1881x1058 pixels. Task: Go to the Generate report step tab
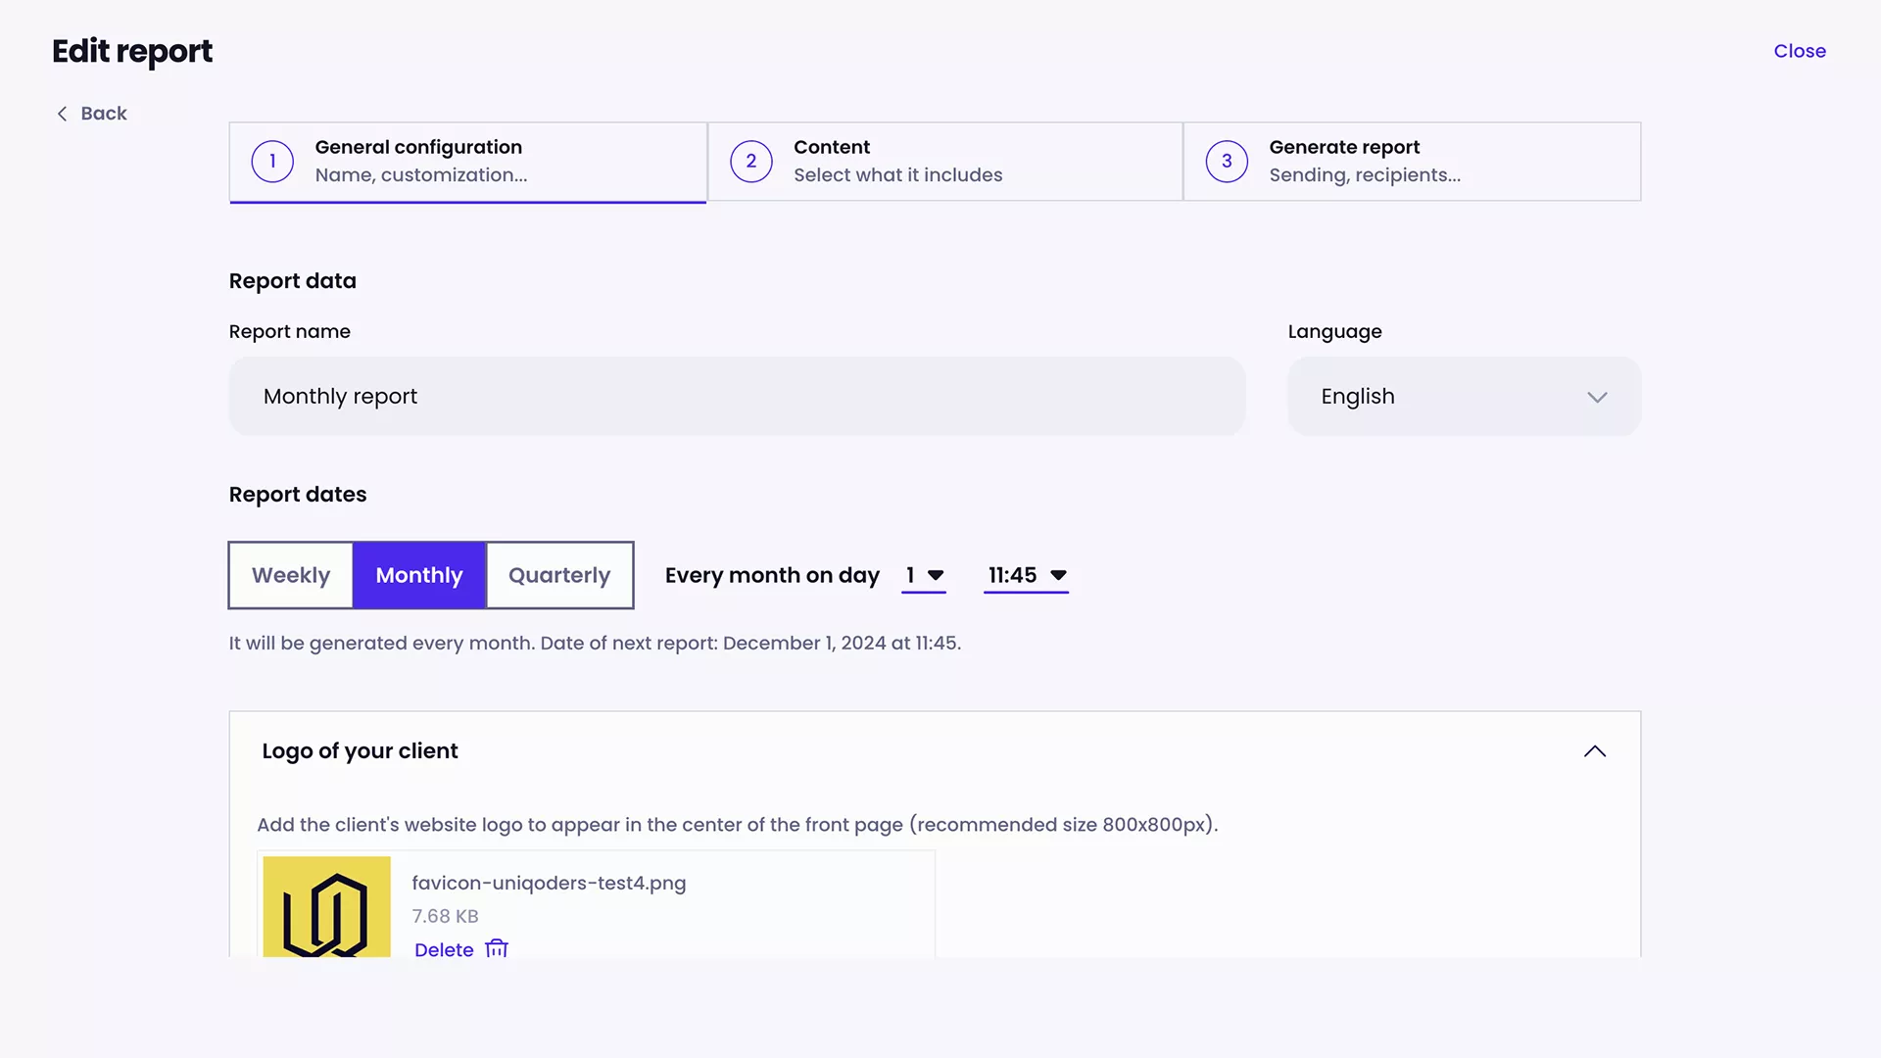[1412, 162]
